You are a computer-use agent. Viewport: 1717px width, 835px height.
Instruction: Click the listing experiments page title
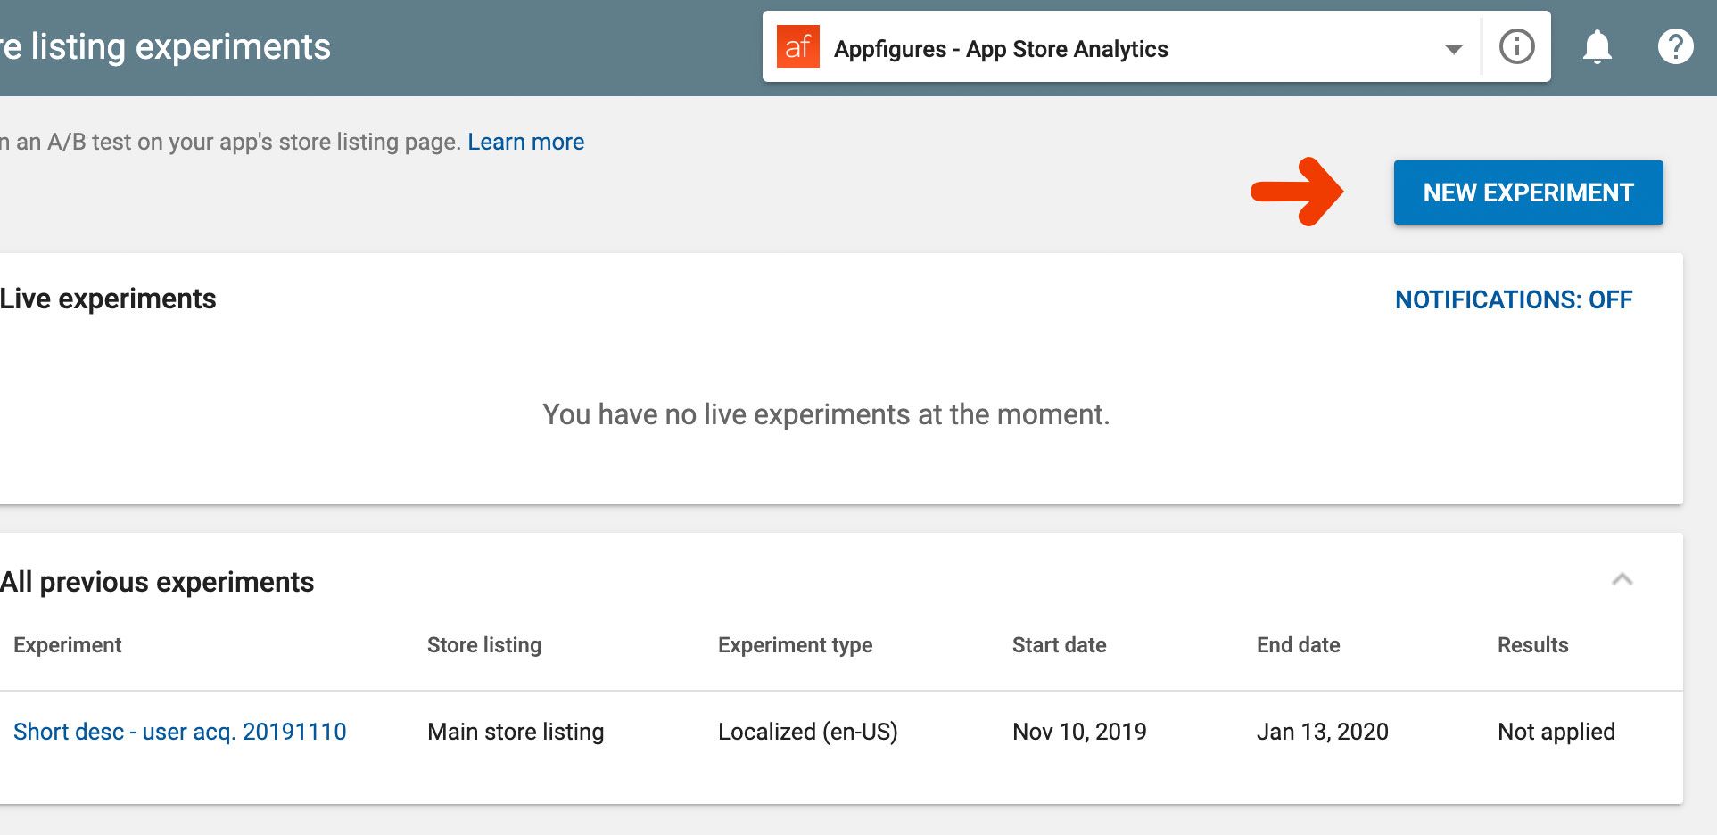[x=165, y=46]
